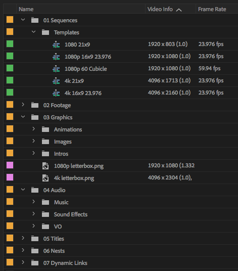Collapse the Templates bin

33,32
